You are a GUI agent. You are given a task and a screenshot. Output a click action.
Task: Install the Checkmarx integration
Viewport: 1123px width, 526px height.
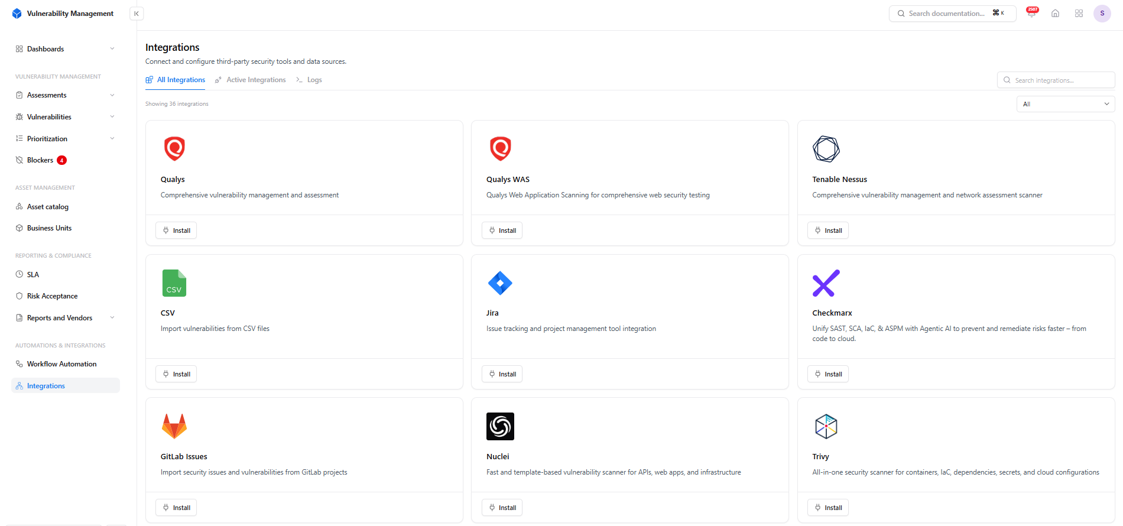[827, 374]
